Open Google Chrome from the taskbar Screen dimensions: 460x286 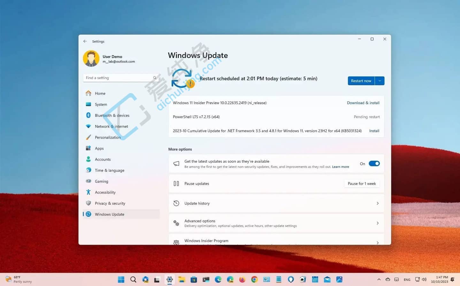pos(254,279)
